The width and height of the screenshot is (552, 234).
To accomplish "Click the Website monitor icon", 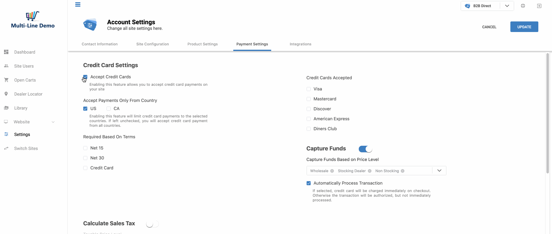I will (6, 122).
